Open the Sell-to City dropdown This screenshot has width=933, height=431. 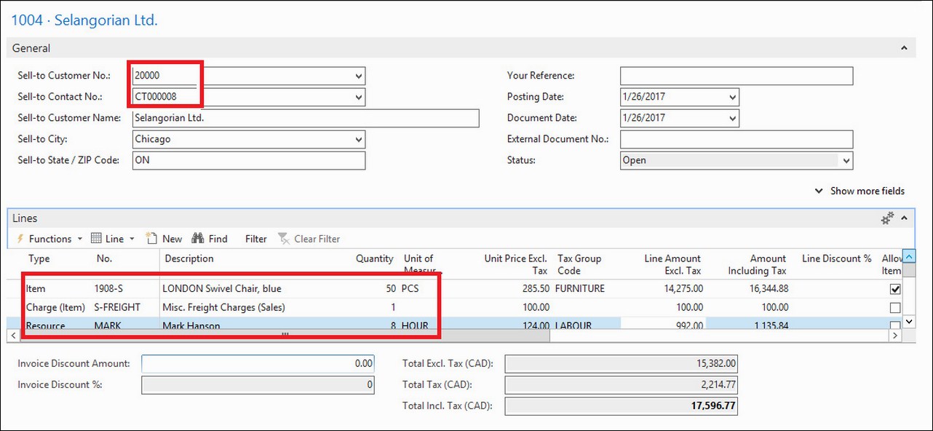pyautogui.click(x=358, y=139)
